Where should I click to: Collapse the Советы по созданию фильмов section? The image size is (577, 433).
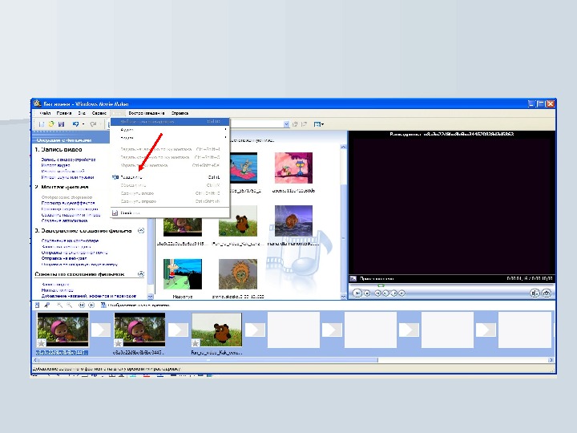(141, 274)
